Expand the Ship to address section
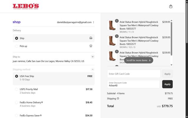This screenshot has height=118, width=188. pyautogui.click(x=93, y=57)
